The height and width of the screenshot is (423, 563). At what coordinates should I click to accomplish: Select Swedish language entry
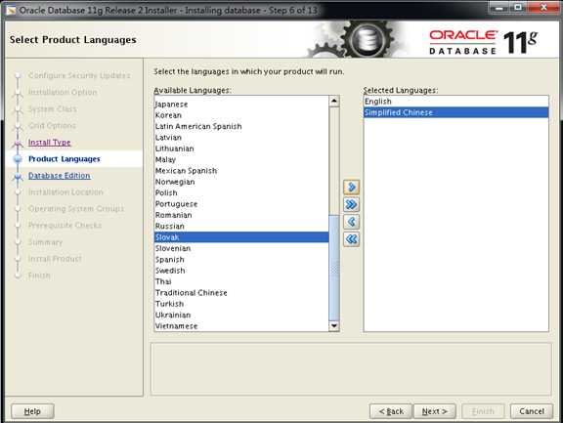point(240,271)
